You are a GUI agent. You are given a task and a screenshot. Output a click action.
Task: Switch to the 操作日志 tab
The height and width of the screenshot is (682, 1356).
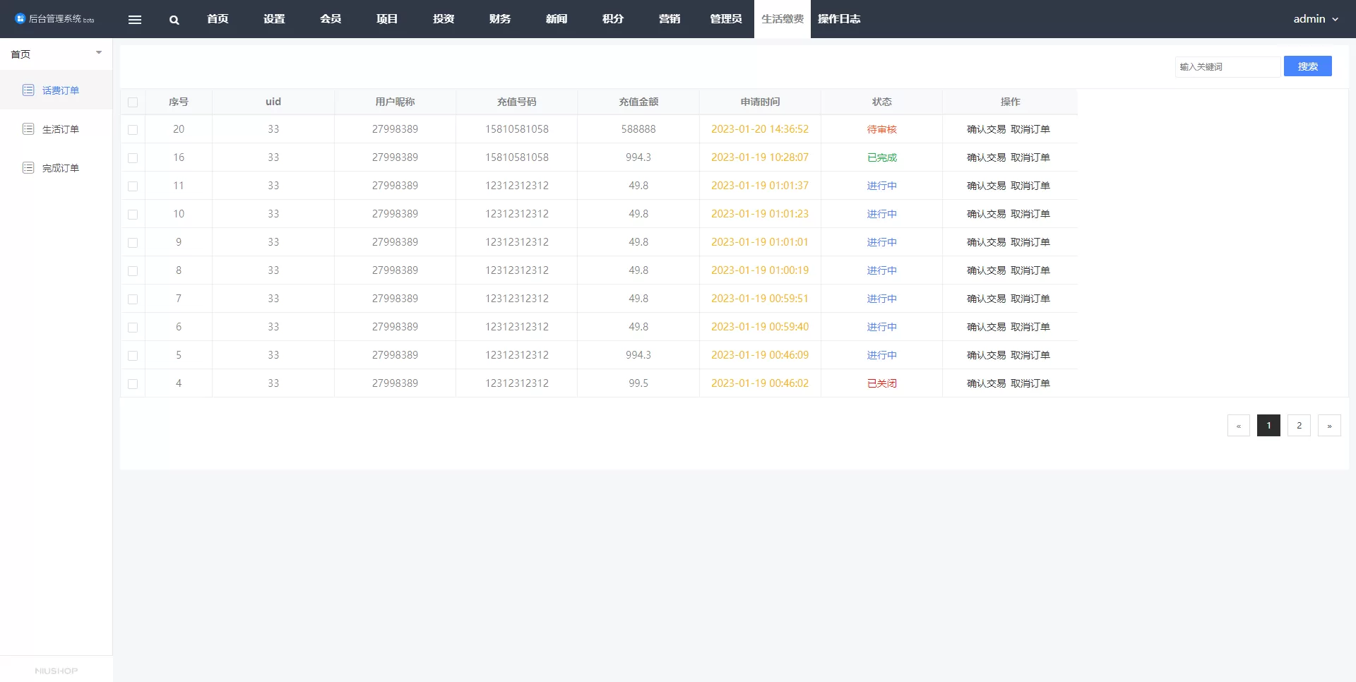click(839, 19)
